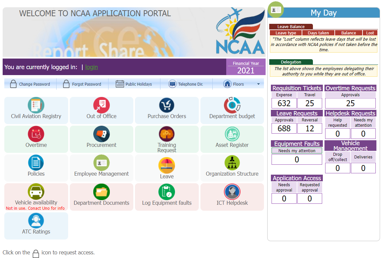Click the Forgot Password lock icon

click(66, 84)
